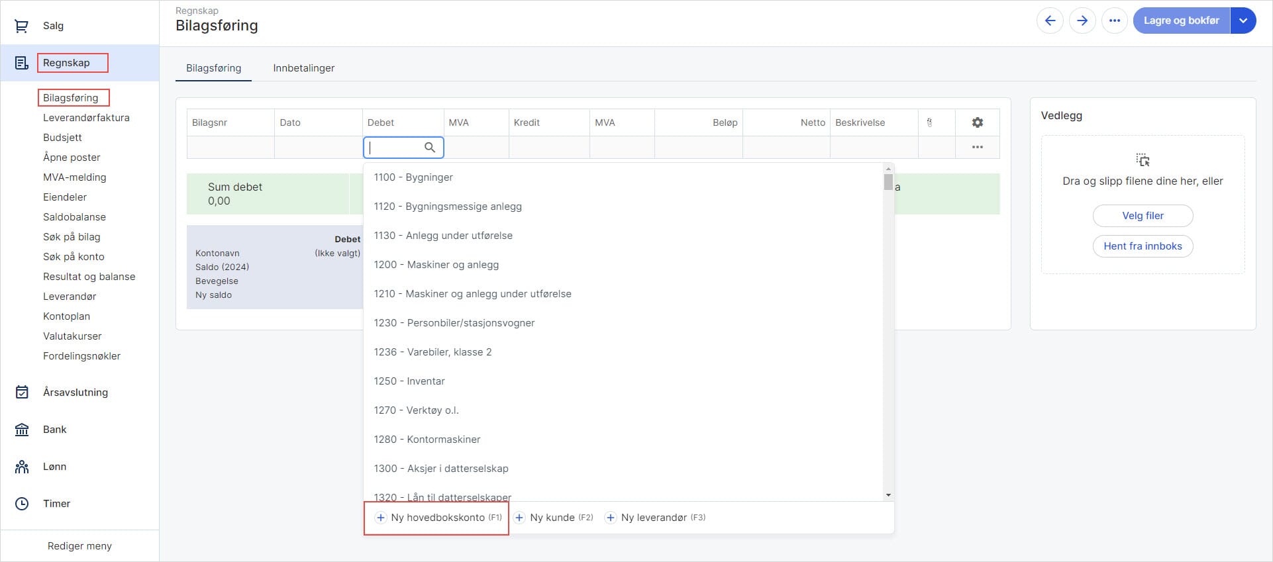Go to previous voucher with left arrow
Screen dimensions: 1273x562
pos(1050,21)
